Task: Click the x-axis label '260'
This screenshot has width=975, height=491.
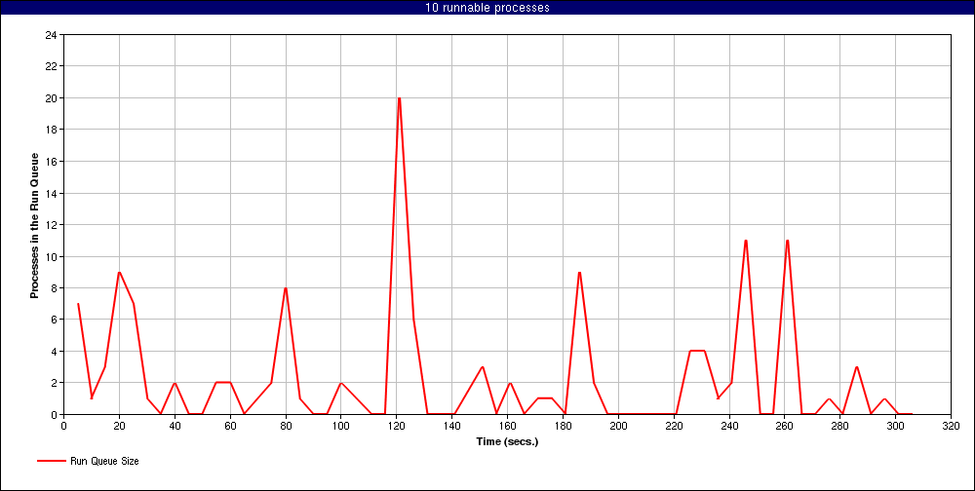Action: click(x=785, y=426)
